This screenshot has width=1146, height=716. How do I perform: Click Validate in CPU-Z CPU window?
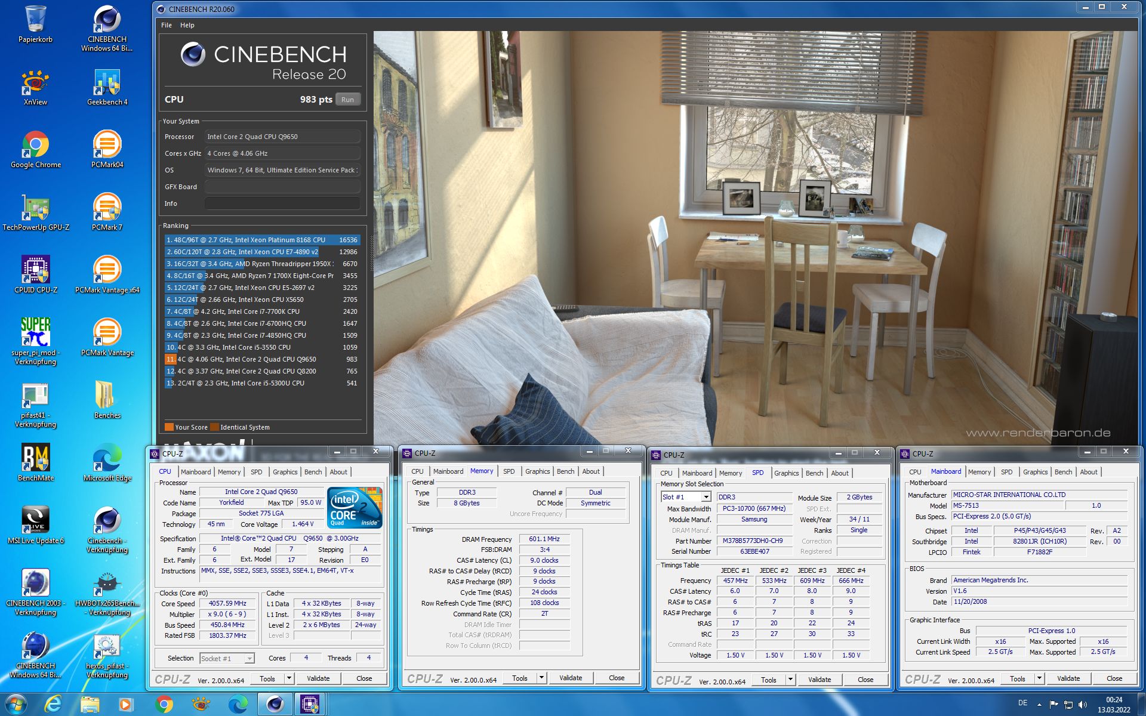(x=318, y=678)
